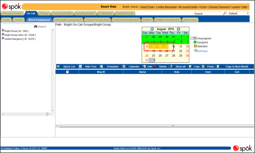The height and width of the screenshot is (153, 255).
Task: Click the magnifier icon beside top Search box
Action: pyautogui.click(x=225, y=13)
